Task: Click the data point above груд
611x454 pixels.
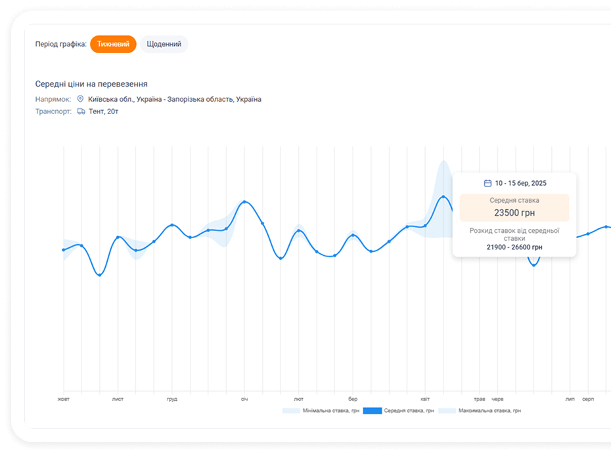Action: [x=172, y=225]
